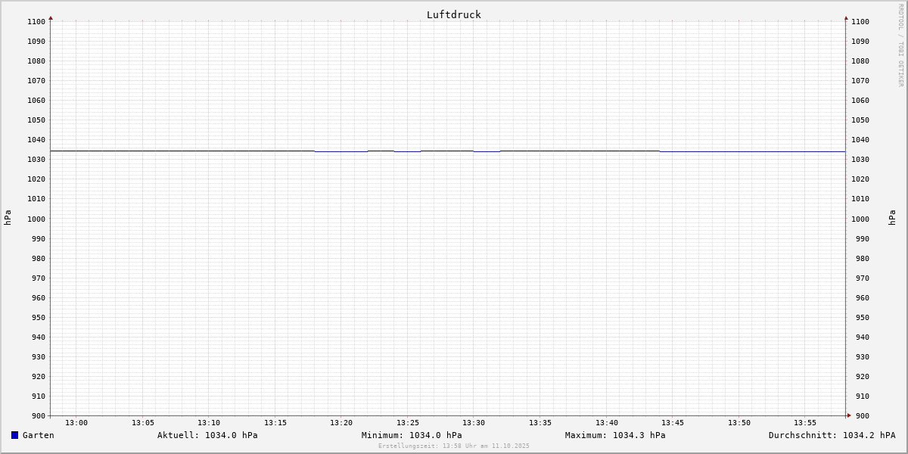Click the 900 label on right axis
Screen dimensions: 908x454
coord(860,415)
